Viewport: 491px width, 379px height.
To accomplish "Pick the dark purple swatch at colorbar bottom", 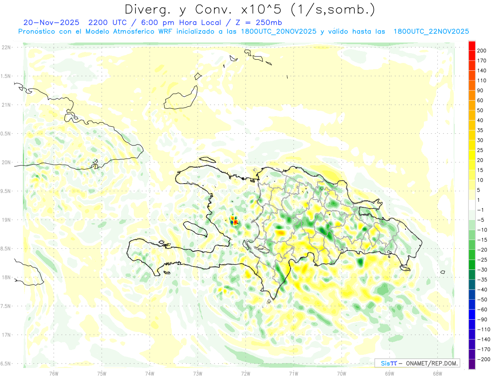I will (472, 364).
